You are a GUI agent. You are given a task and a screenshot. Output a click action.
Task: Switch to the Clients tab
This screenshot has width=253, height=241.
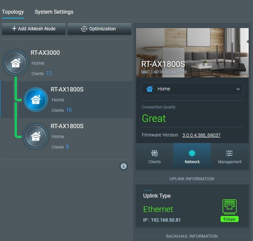[154, 157]
